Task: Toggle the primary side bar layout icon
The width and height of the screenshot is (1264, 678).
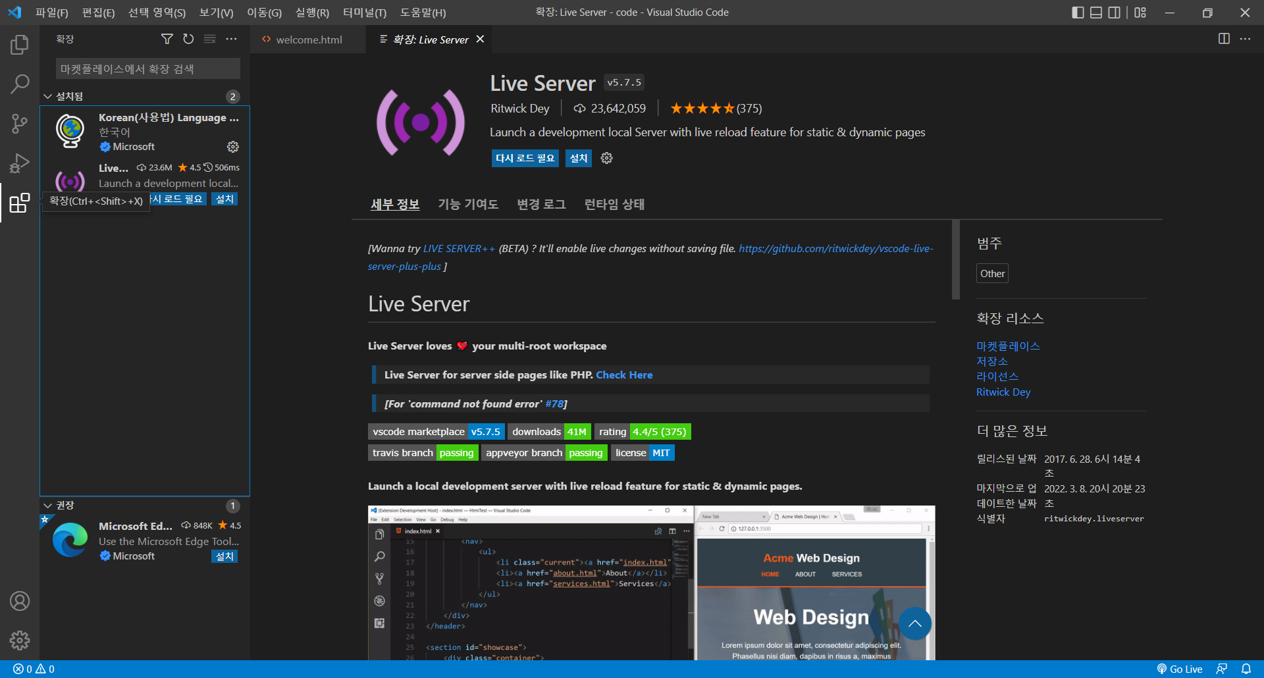Action: (x=1078, y=13)
